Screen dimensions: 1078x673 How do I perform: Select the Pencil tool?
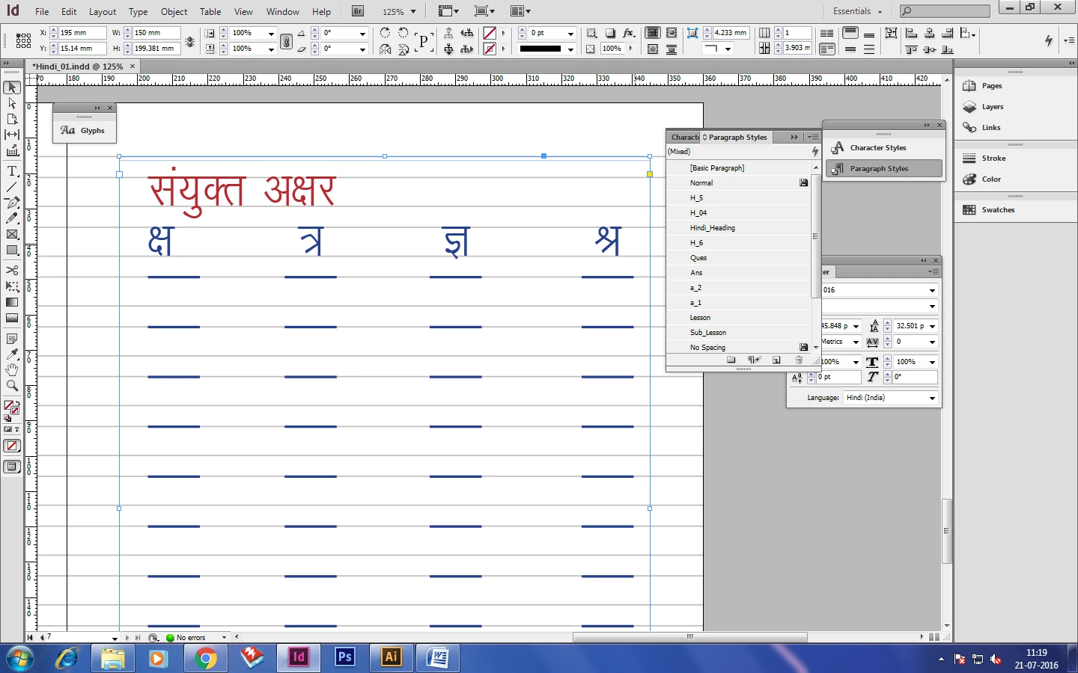(12, 218)
